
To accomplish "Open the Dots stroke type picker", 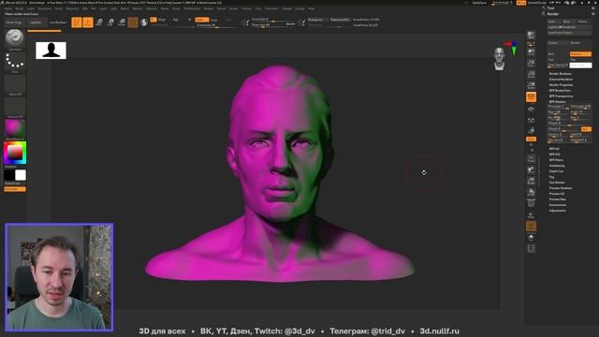I will 15,63.
